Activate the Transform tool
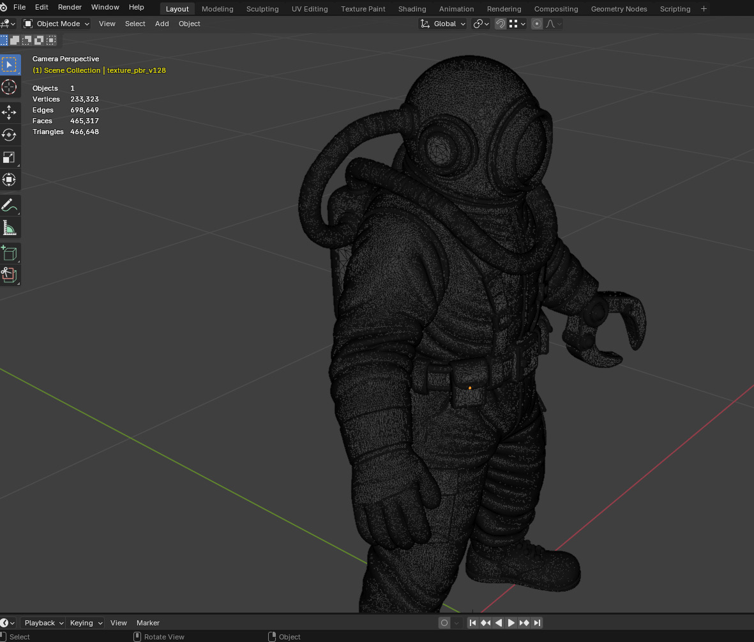 [x=10, y=180]
